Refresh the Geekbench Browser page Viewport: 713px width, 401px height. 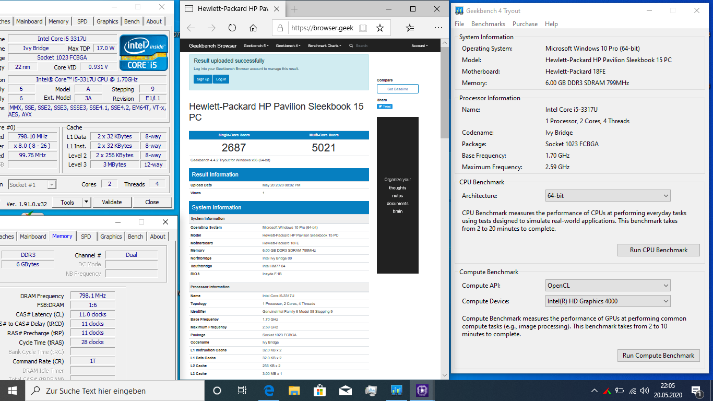pos(232,28)
